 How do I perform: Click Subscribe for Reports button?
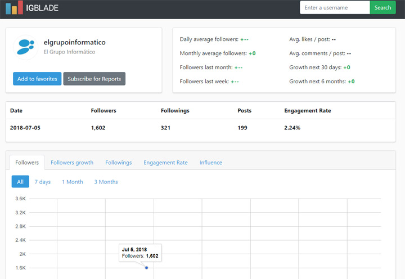[94, 79]
